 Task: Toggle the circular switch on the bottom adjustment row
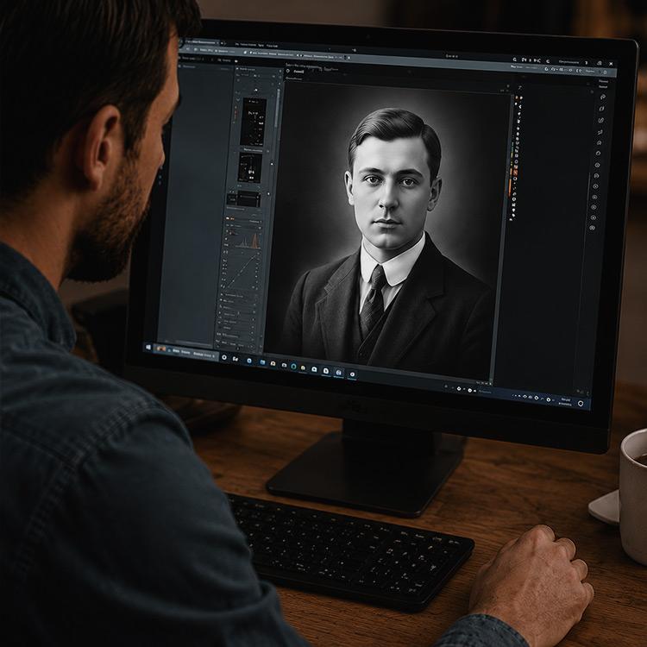(249, 345)
